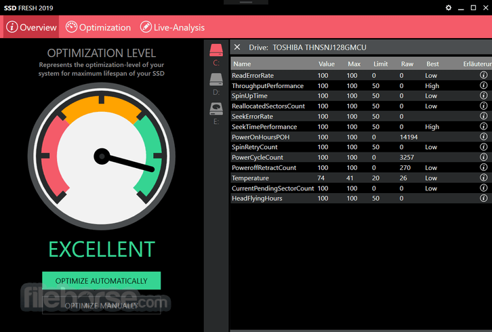Click the OPTIMIZATION LEVEL heading
492x332 pixels.
tap(102, 53)
